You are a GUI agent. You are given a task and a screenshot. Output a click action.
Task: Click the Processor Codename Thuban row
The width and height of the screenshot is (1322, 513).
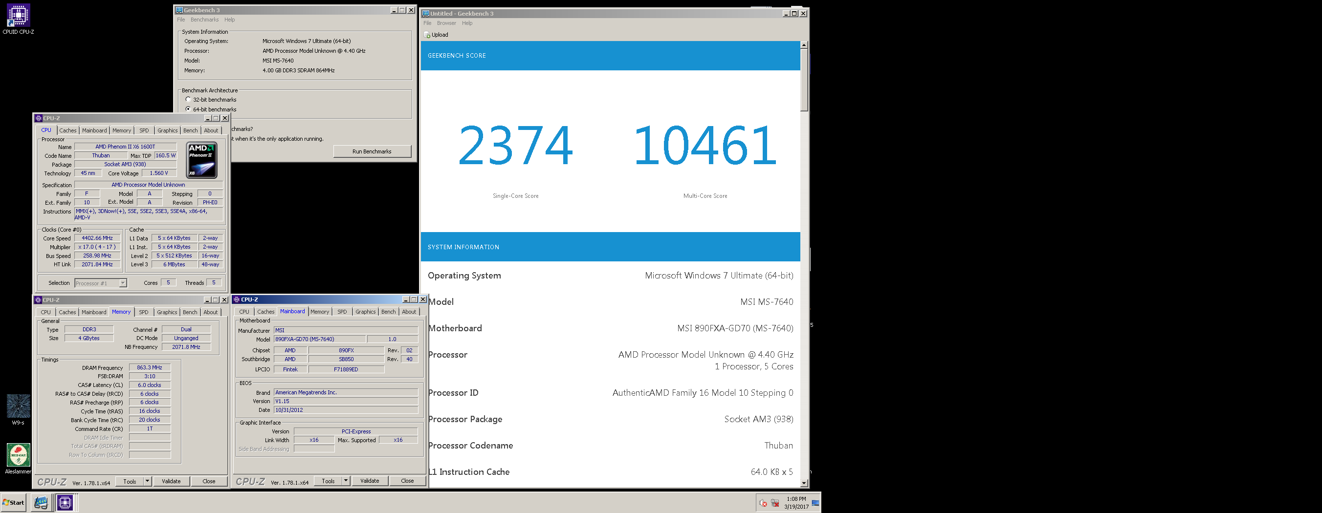click(610, 445)
